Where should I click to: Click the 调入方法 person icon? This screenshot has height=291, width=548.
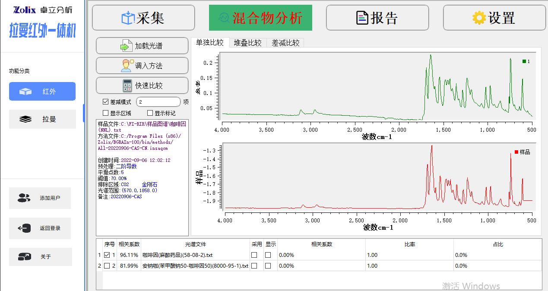coord(127,66)
